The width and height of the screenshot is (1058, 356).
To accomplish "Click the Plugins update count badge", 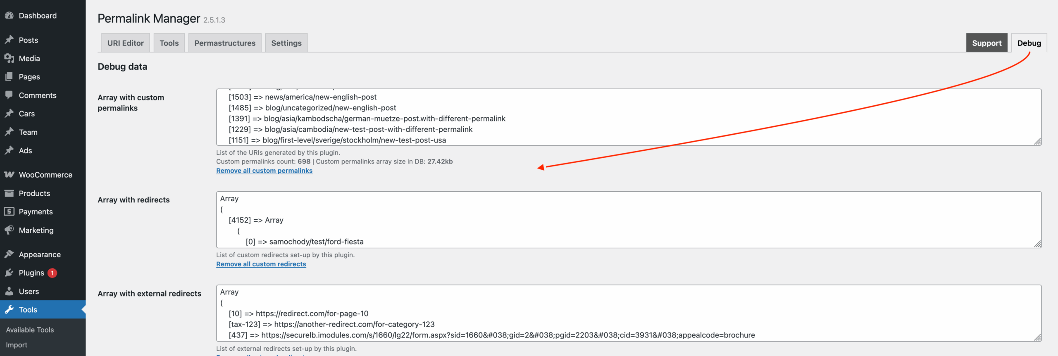I will tap(52, 273).
